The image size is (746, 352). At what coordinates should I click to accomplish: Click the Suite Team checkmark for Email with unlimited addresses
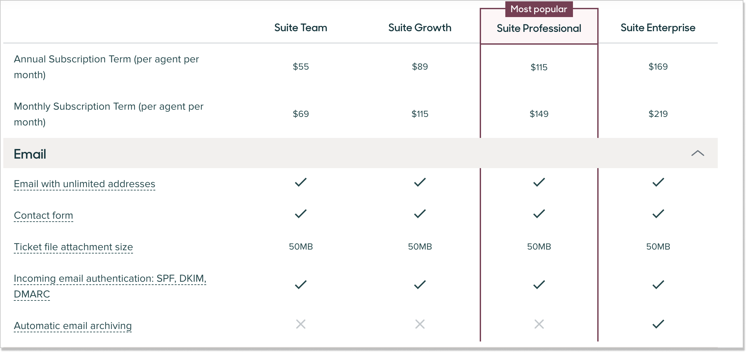300,183
